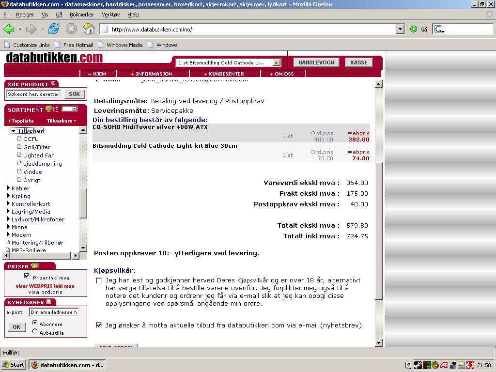Click the category tree vertical scrollbar thumb
This screenshot has height=372, width=496.
(83, 203)
